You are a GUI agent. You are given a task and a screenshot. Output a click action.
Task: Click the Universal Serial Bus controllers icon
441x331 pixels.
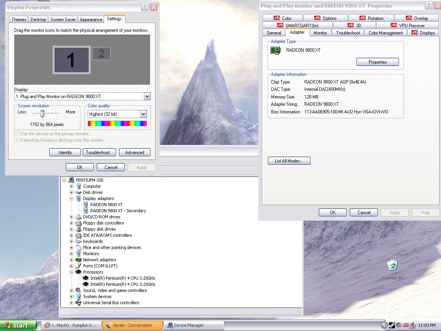tap(78, 303)
